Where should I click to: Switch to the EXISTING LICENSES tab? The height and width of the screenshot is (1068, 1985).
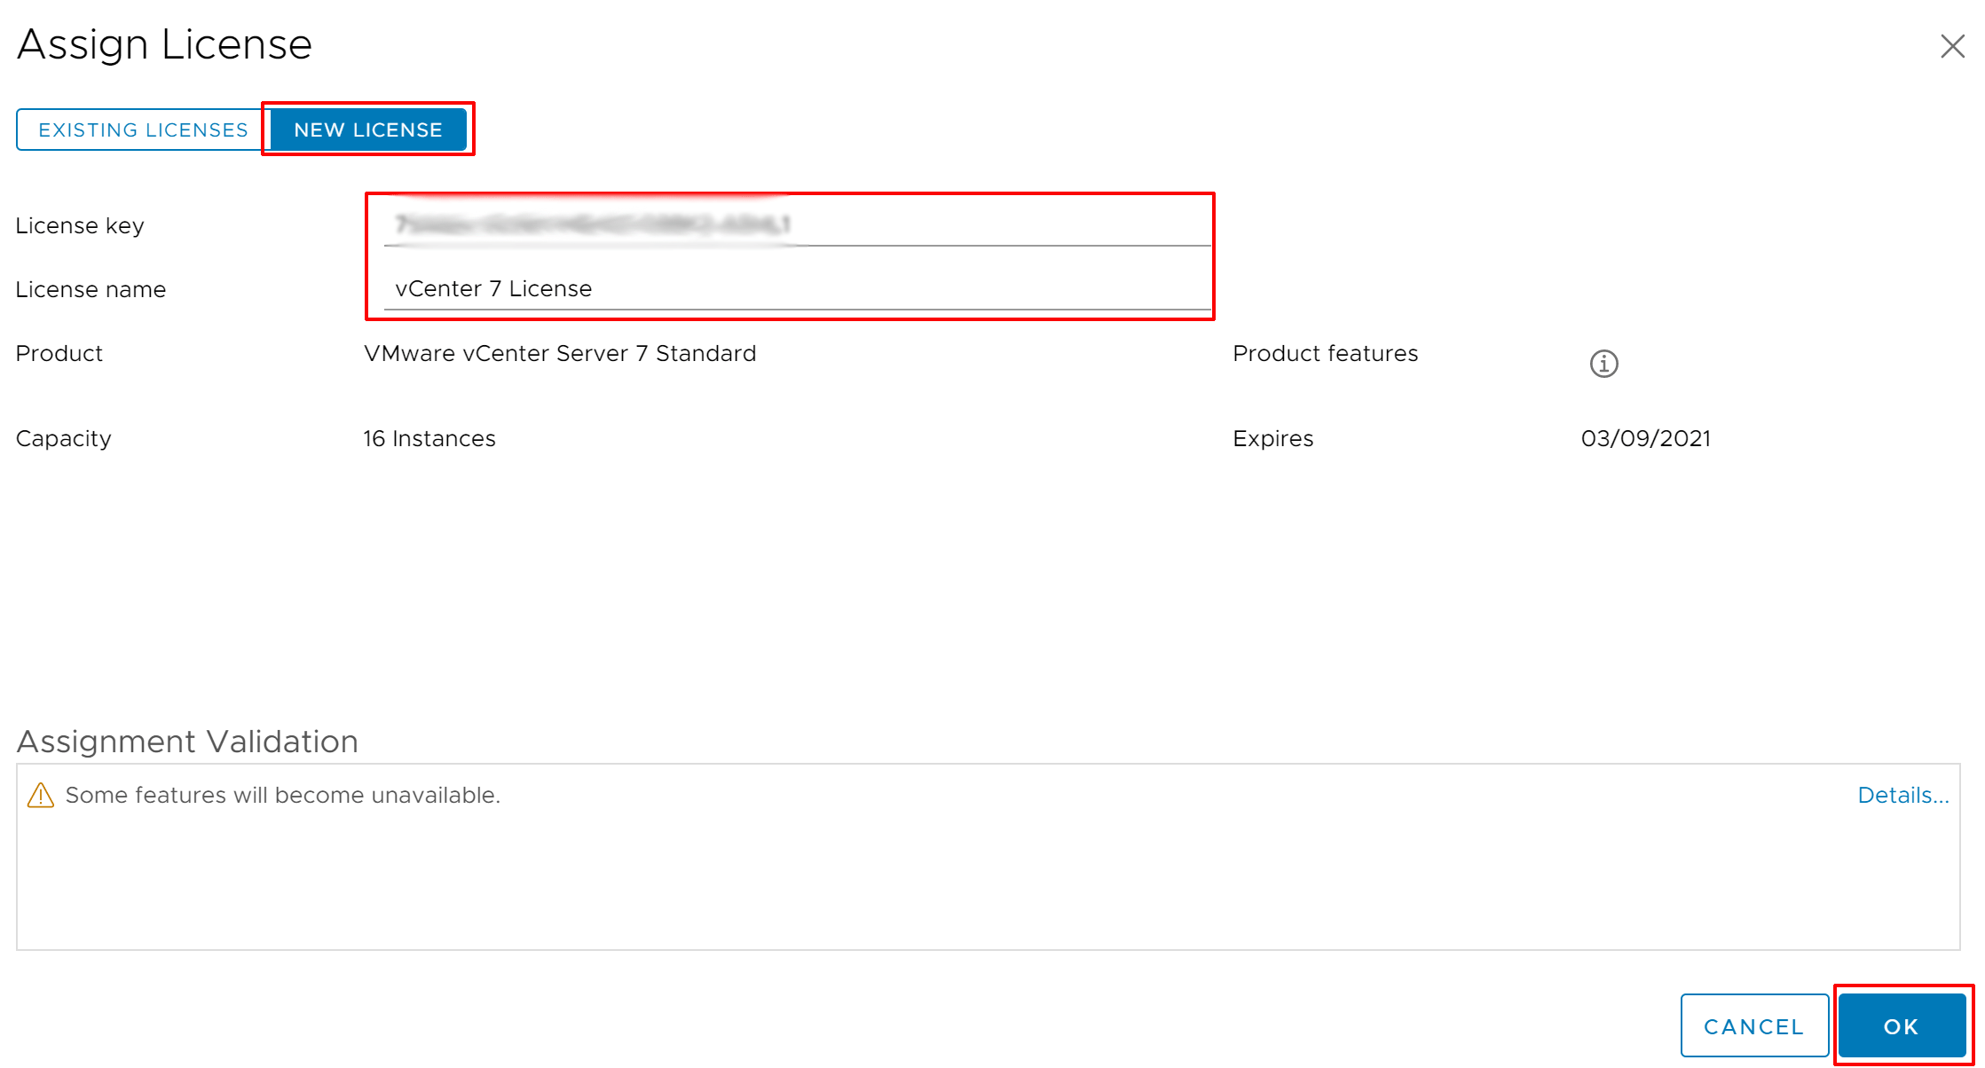point(142,130)
